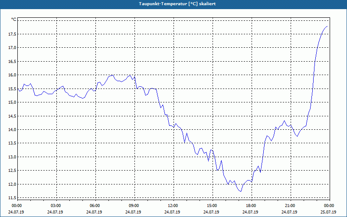Pick the 13,5 y-axis tick label
This screenshot has width=347, height=217.
13,143
